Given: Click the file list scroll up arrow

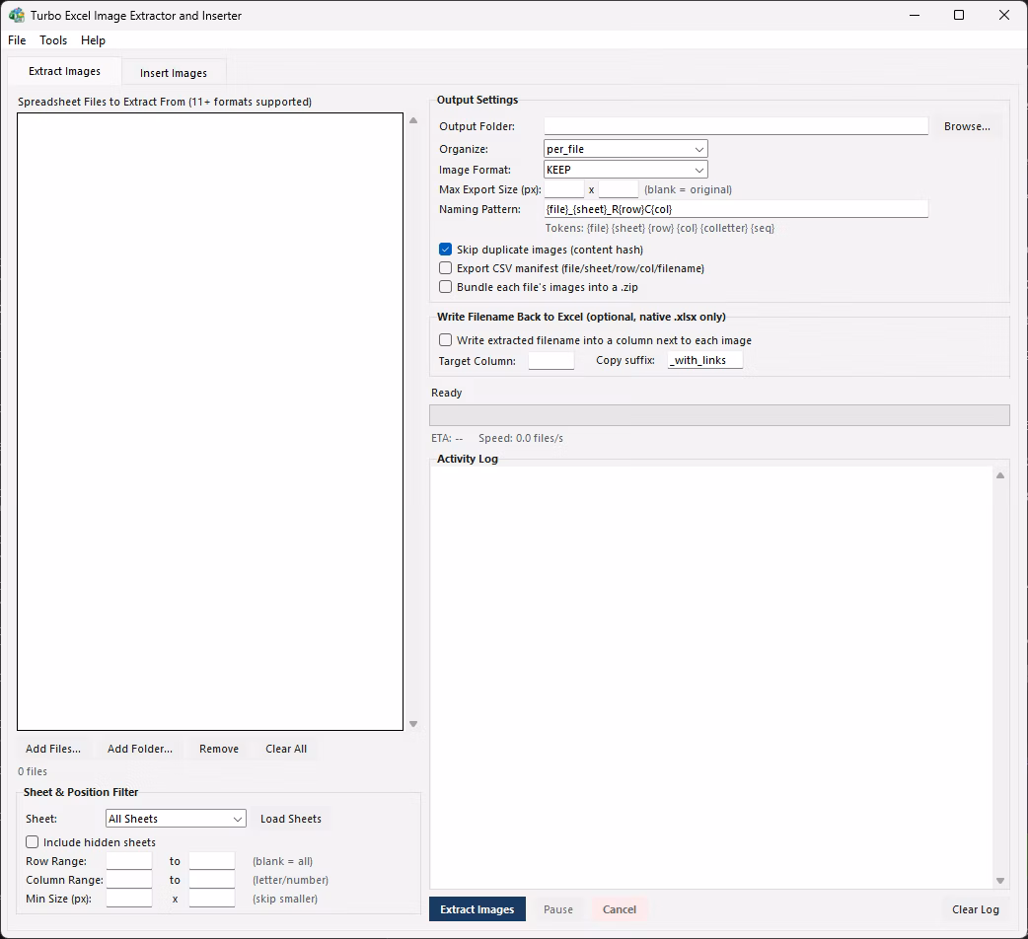Looking at the screenshot, I should click(413, 120).
